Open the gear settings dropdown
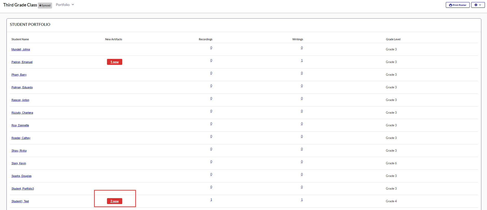This screenshot has width=487, height=210. point(478,5)
